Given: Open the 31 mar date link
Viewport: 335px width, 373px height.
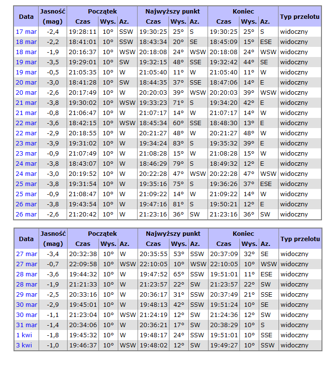Looking at the screenshot, I should [x=27, y=325].
